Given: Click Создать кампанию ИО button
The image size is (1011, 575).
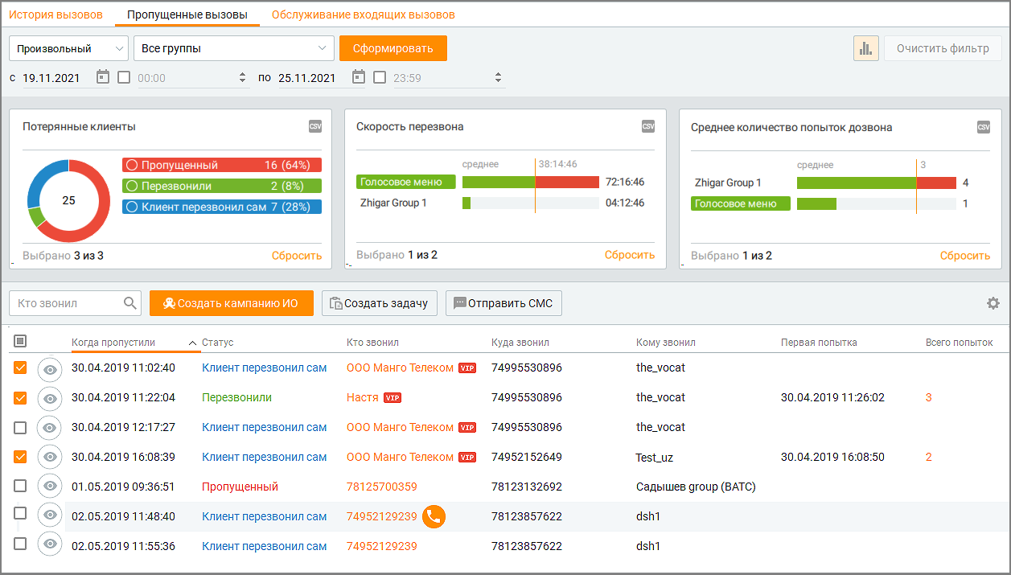Looking at the screenshot, I should (x=232, y=303).
